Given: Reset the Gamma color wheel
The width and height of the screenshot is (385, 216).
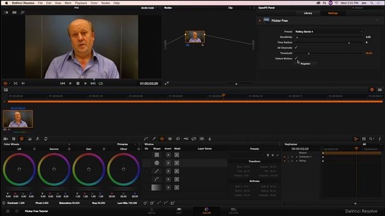Looking at the screenshot, I should pyautogui.click(x=69, y=149).
